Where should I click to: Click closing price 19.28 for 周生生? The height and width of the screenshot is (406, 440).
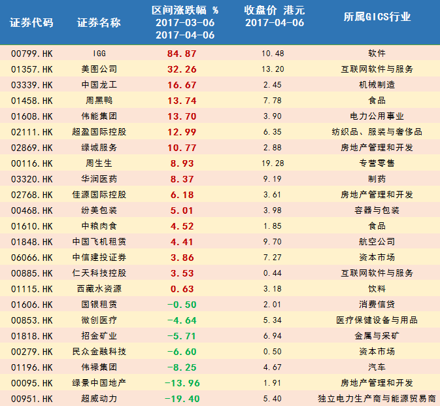tap(273, 163)
